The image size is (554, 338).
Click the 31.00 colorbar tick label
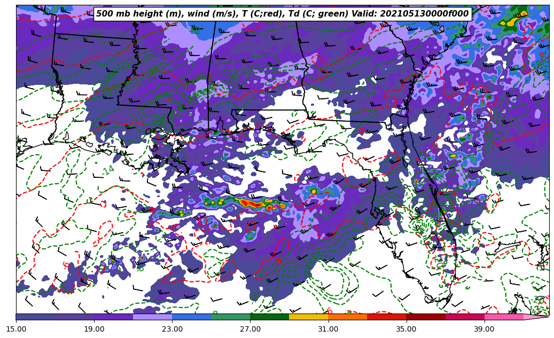click(328, 329)
